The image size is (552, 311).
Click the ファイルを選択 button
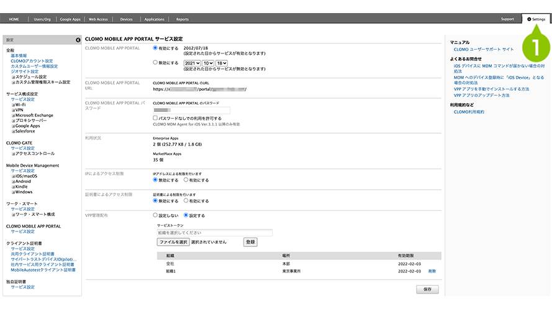click(173, 242)
